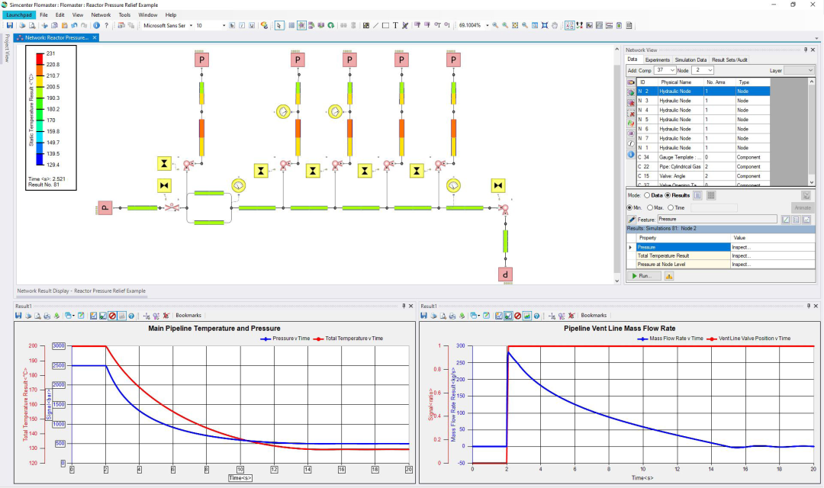This screenshot has height=488, width=824.
Task: Click the warning triangle icon beside Run
Action: pos(669,276)
